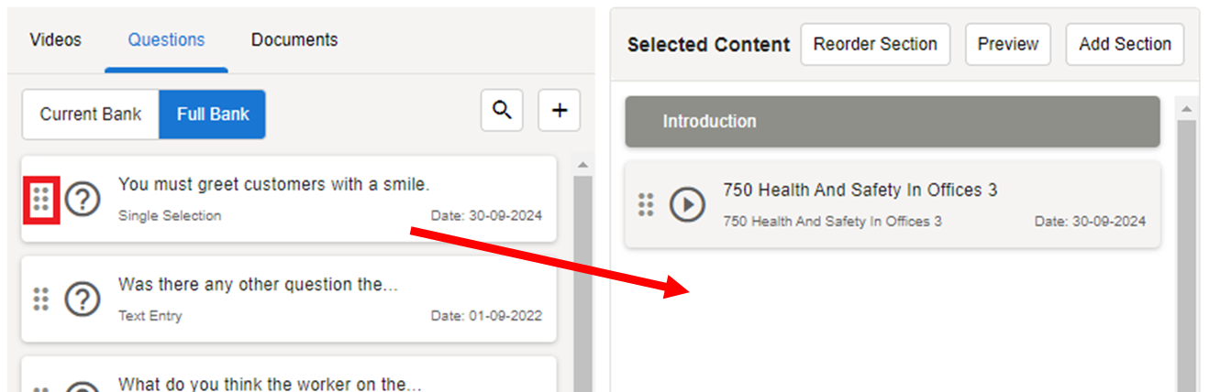Select the Full Bank option

213,114
